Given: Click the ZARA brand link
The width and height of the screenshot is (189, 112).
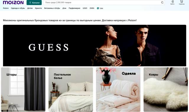Looking at the screenshot, I should point(92,8).
